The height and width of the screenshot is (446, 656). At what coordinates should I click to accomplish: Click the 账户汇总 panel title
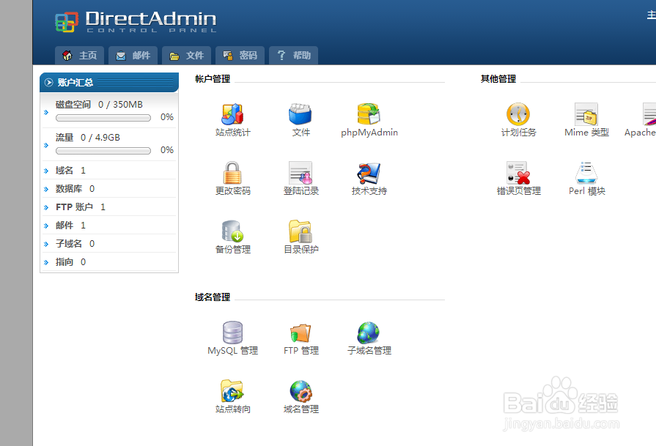tap(75, 83)
